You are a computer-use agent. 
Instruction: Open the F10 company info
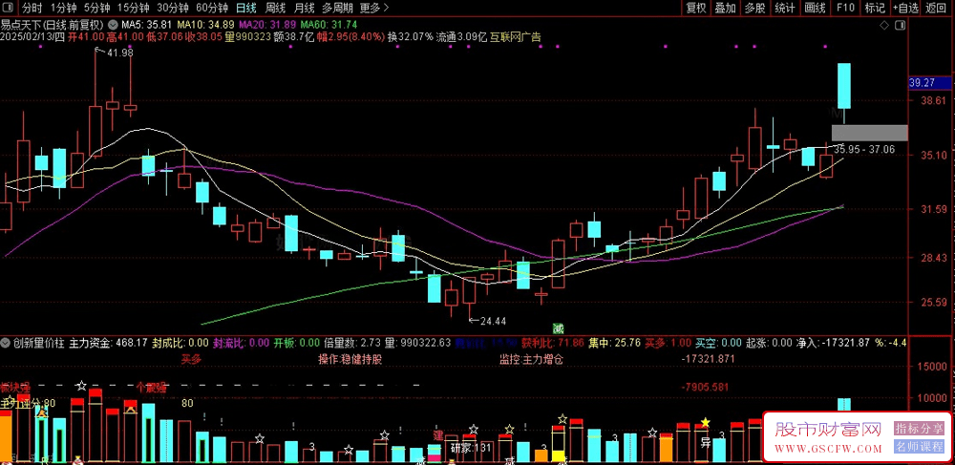[x=845, y=8]
